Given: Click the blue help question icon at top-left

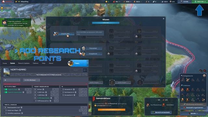Looking at the screenshot, I should pos(2,6).
